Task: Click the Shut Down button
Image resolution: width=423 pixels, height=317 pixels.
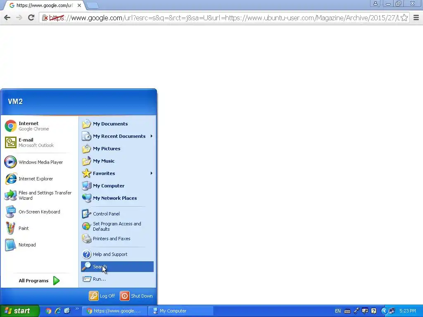Action: (x=136, y=296)
